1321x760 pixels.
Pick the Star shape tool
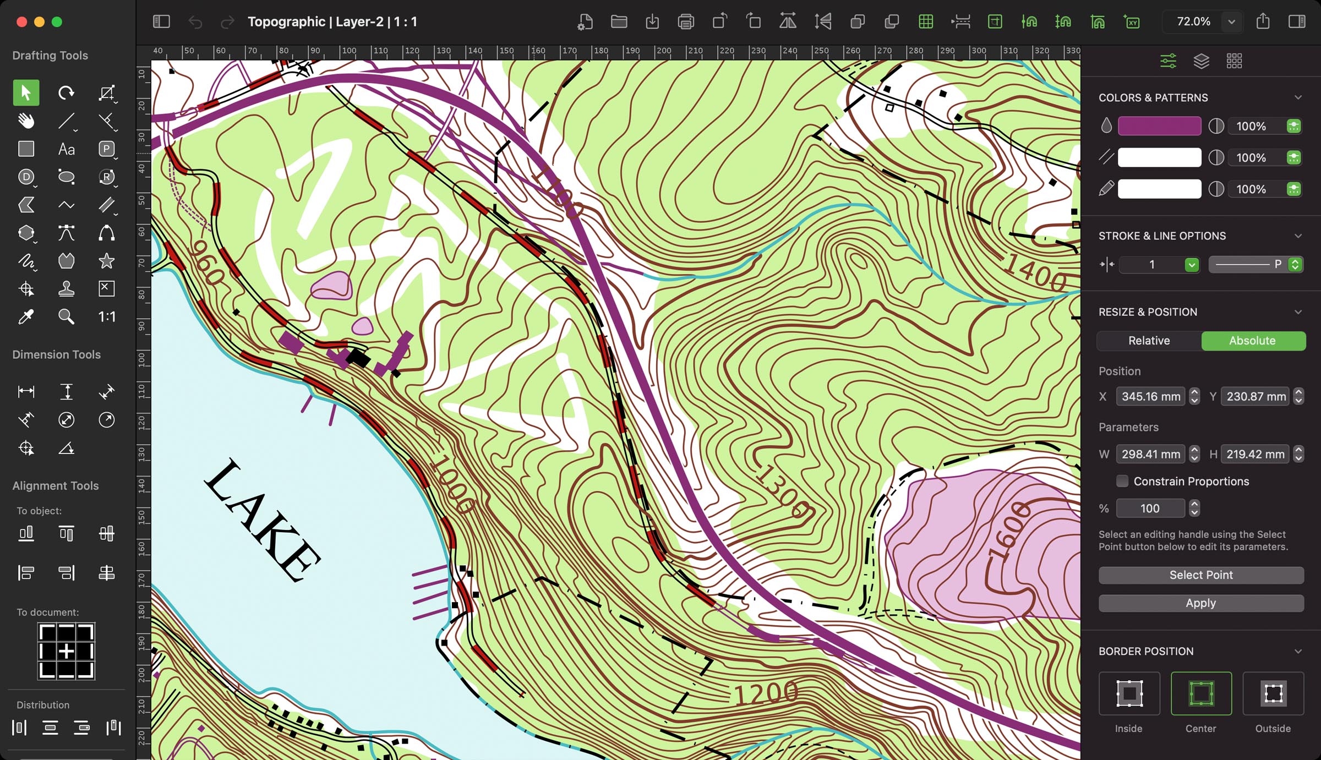pos(106,261)
